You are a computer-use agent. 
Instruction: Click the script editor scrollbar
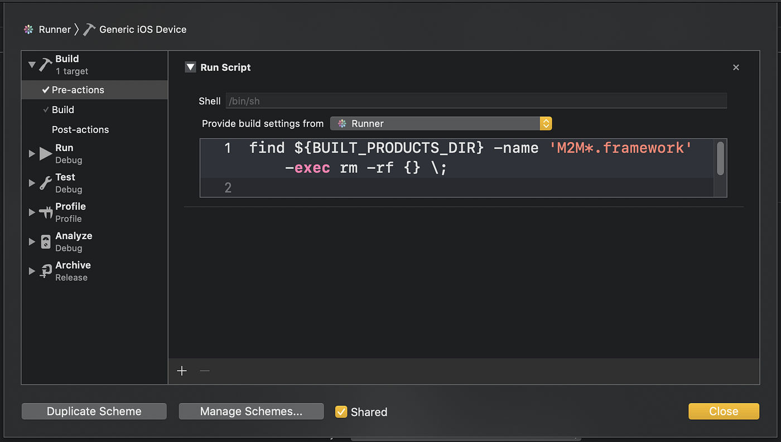pyautogui.click(x=720, y=158)
